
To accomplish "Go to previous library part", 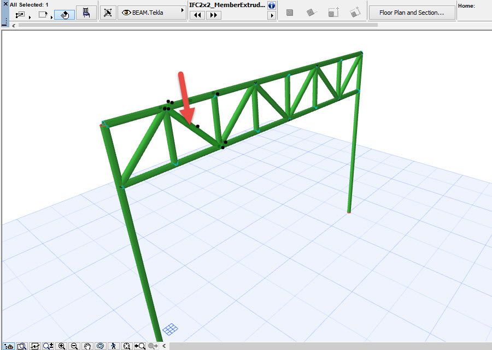I will pyautogui.click(x=198, y=15).
